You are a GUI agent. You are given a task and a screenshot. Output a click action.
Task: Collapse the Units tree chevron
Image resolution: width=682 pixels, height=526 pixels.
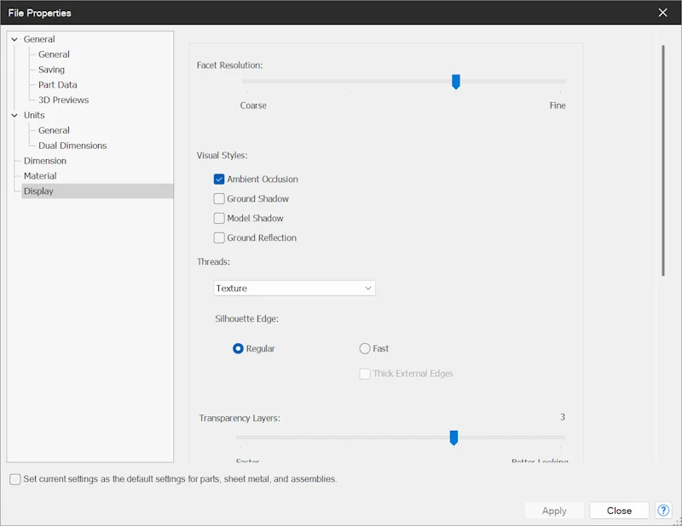tap(14, 115)
